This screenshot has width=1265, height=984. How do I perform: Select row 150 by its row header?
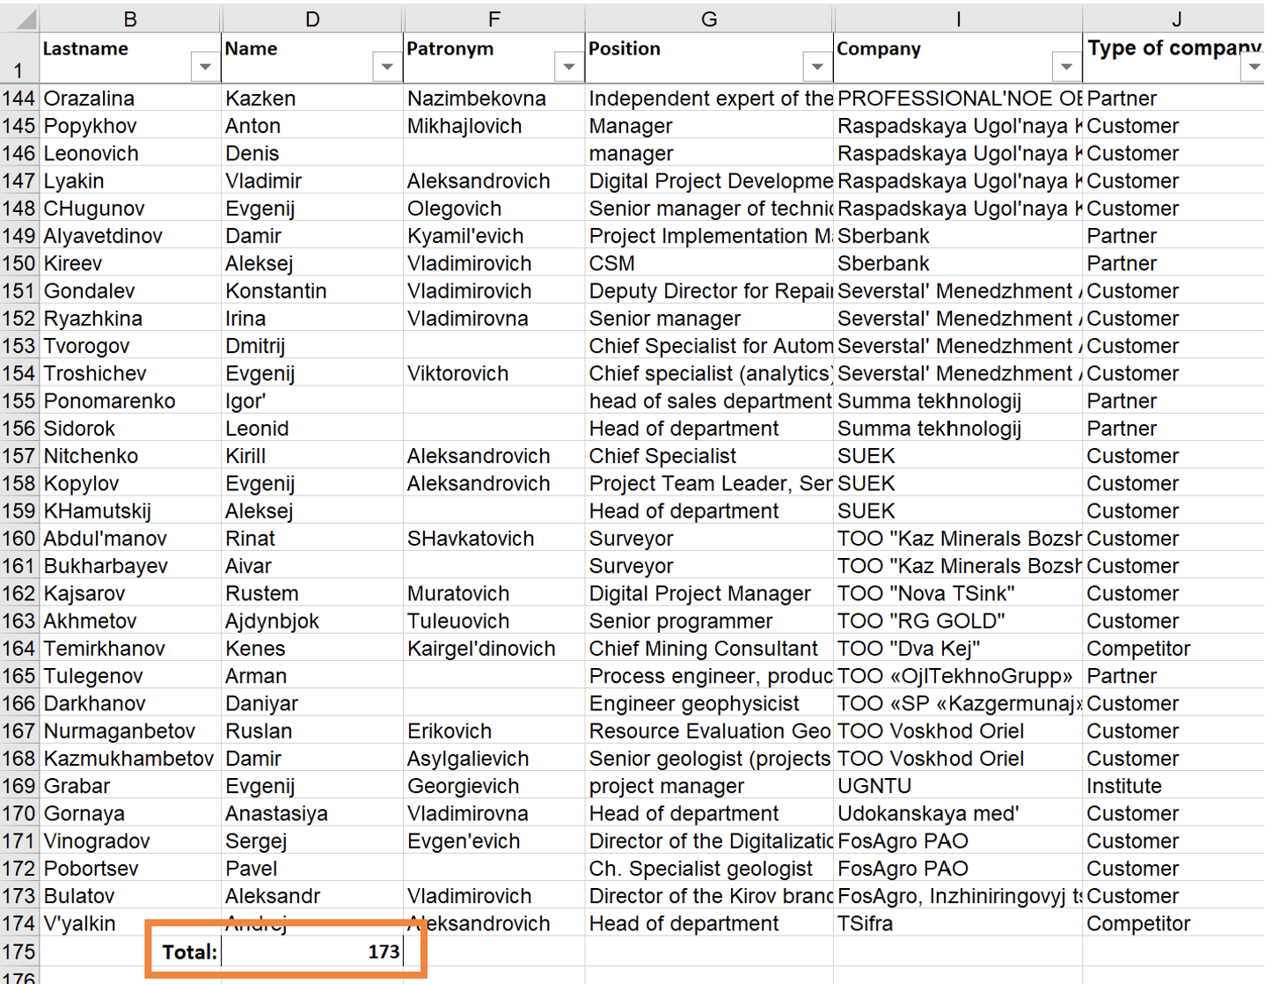click(x=19, y=263)
